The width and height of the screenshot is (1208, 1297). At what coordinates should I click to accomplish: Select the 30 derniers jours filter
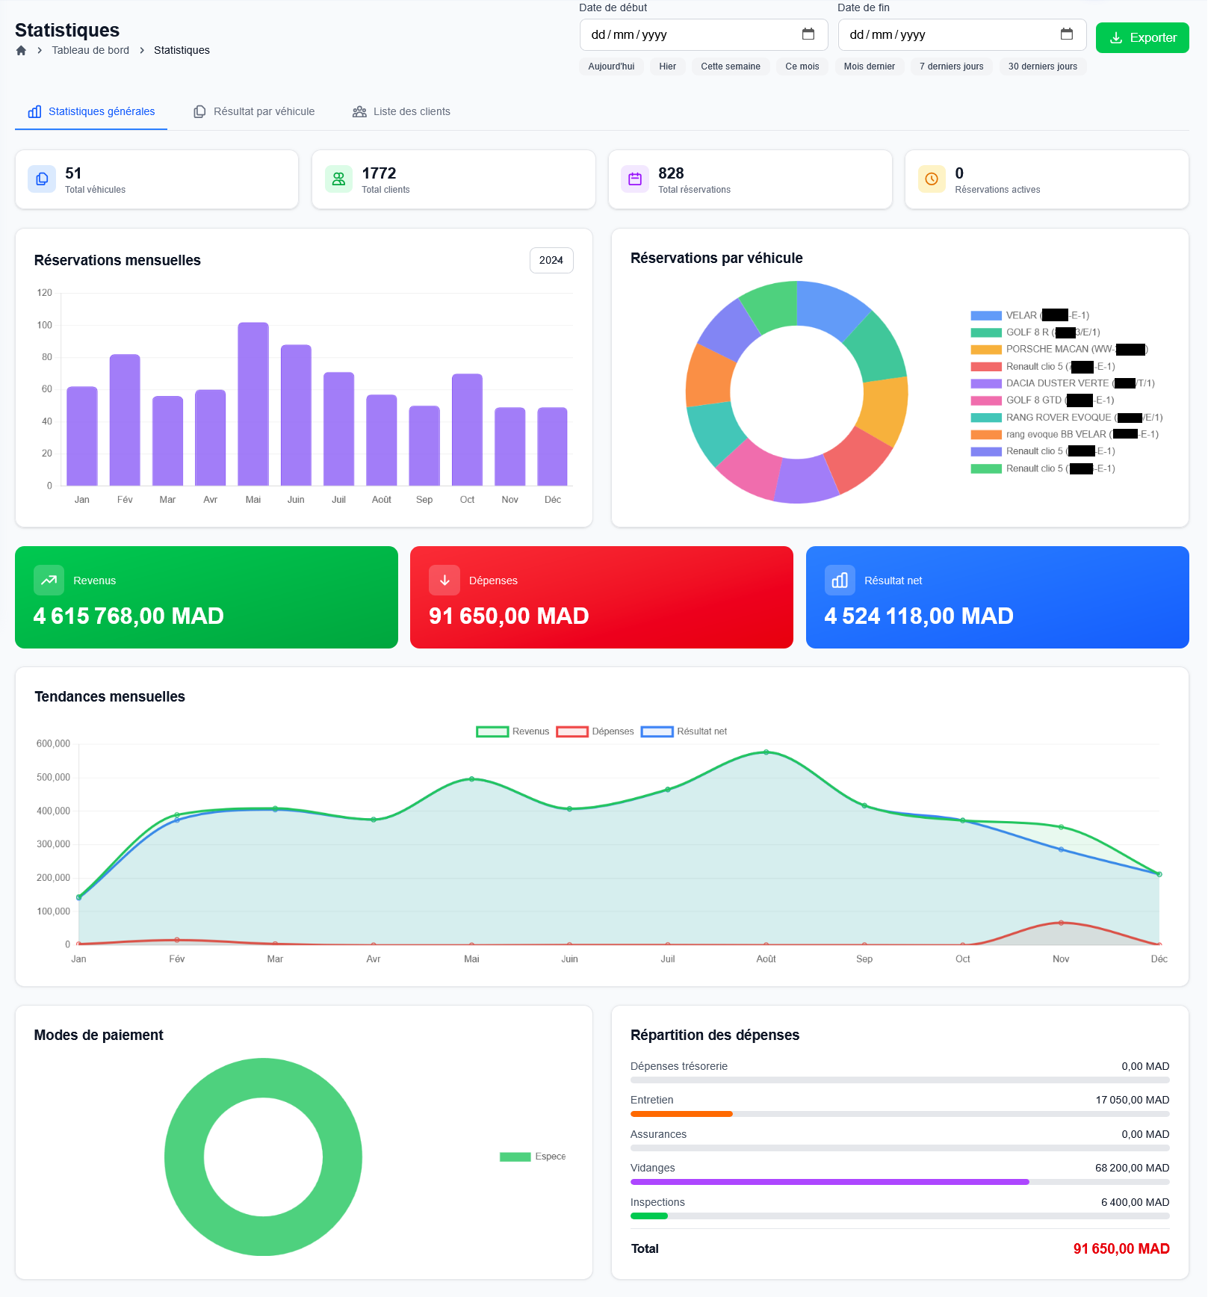(1043, 66)
